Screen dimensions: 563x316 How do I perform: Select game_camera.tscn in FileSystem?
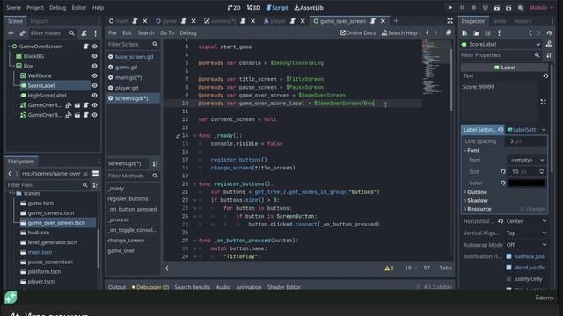pyautogui.click(x=51, y=212)
